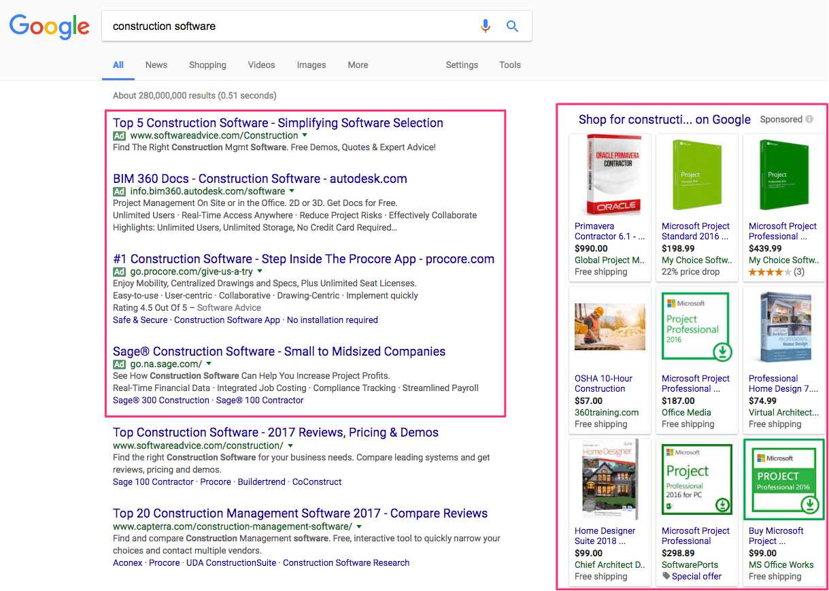Expand arrow next to softwareadvice.com/Construction ad URL

pos(305,135)
